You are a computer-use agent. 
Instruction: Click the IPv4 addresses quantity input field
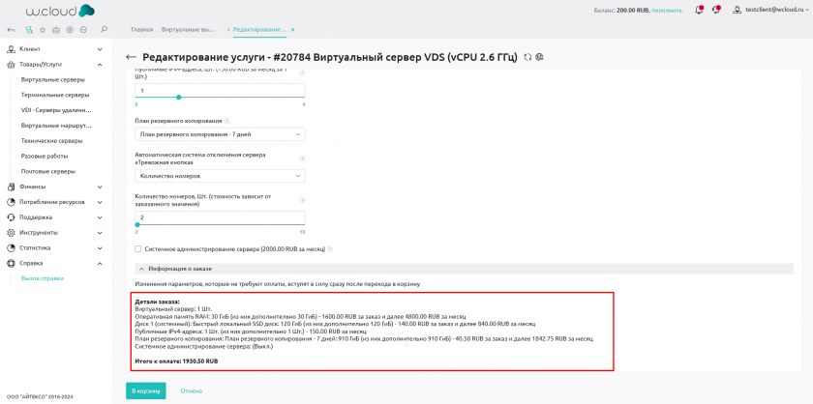[220, 90]
